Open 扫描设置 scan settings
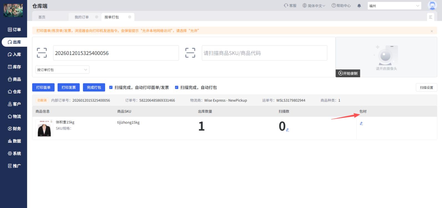 point(426,88)
